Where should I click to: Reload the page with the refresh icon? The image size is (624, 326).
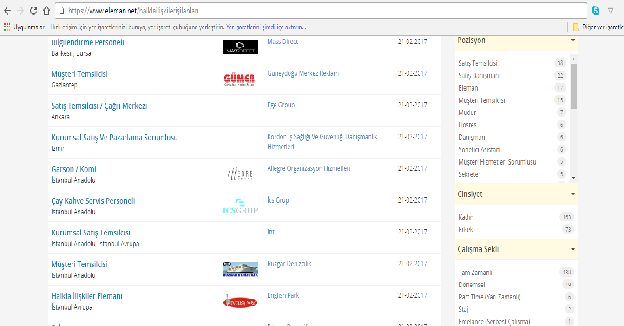point(33,10)
